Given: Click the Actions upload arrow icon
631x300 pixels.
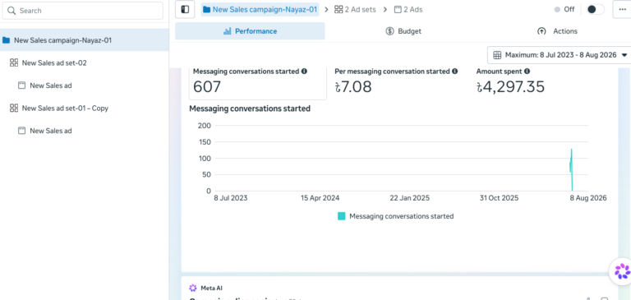Looking at the screenshot, I should pyautogui.click(x=541, y=31).
